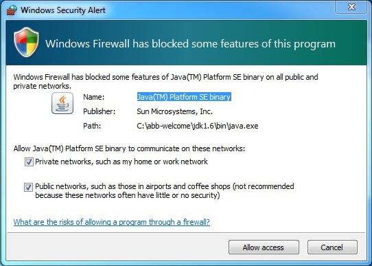Close the Windows Security Alert window
Image resolution: width=372 pixels, height=266 pixels.
click(x=351, y=7)
